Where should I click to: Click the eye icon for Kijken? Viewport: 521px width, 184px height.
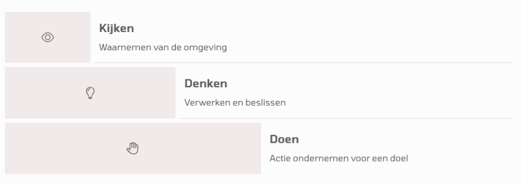[x=47, y=37]
